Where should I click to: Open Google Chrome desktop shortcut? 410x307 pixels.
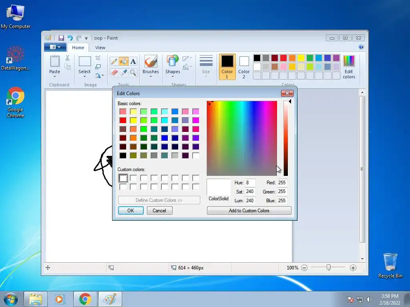coord(16,102)
